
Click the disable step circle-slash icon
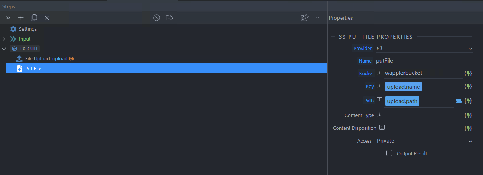[157, 18]
